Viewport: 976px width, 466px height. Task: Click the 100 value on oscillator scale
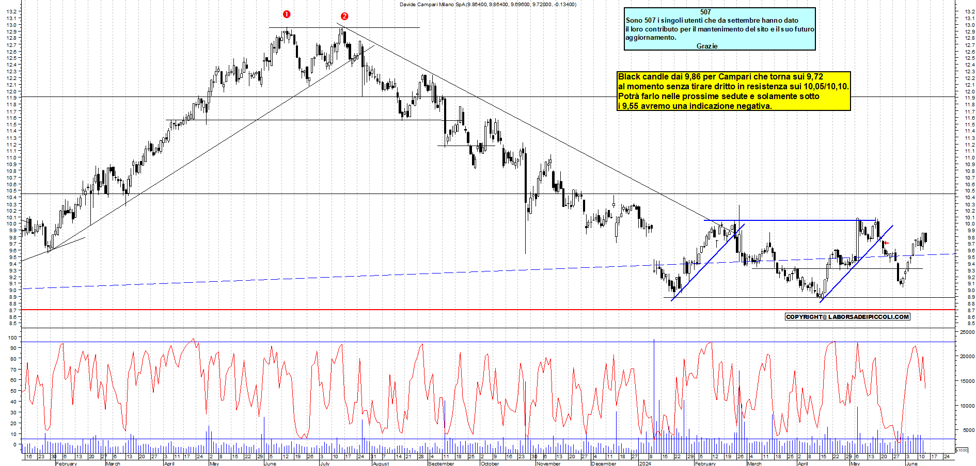(x=12, y=338)
